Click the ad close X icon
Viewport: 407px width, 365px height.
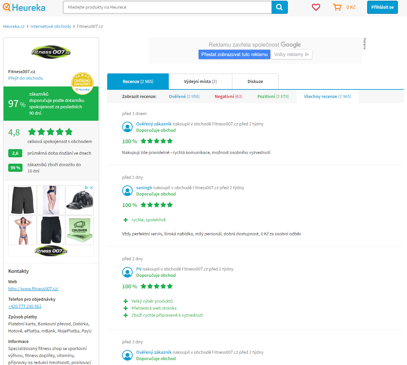click(91, 187)
